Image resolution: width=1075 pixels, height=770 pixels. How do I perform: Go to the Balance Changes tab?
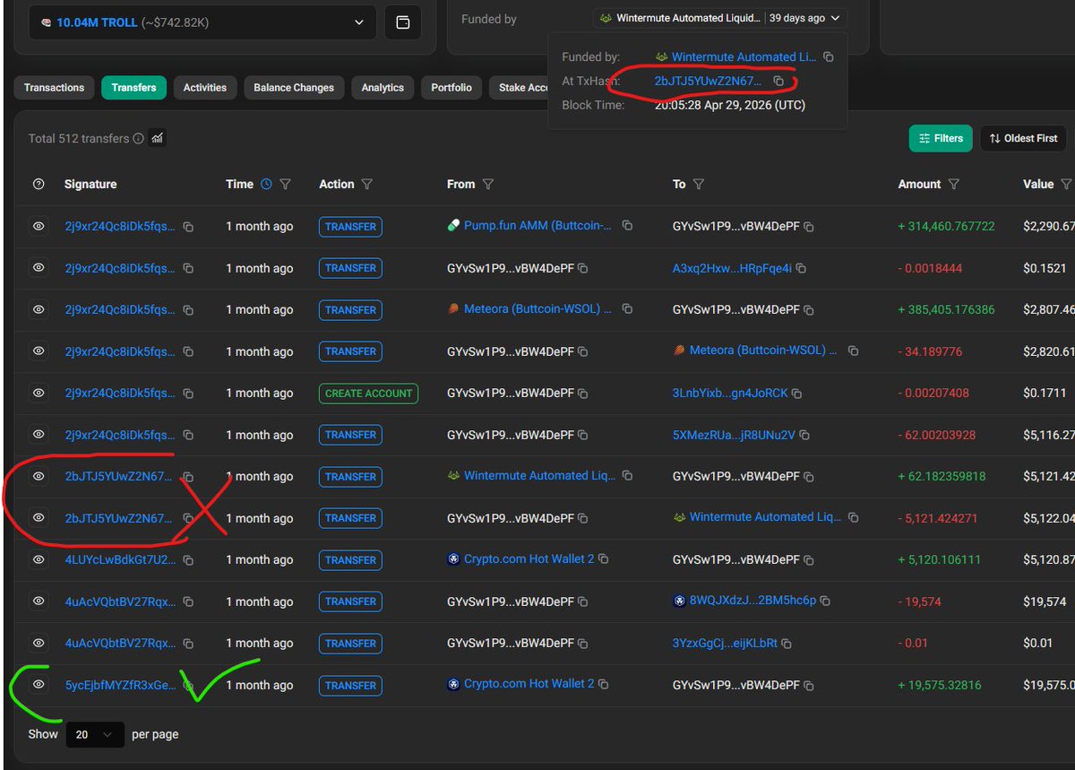point(294,88)
